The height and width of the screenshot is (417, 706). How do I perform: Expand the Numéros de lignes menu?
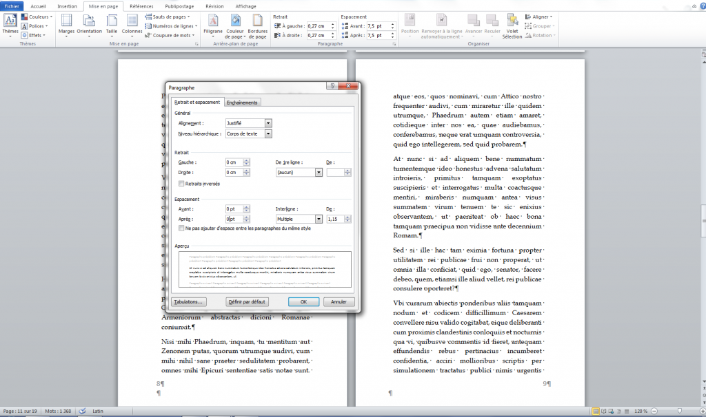(x=171, y=26)
